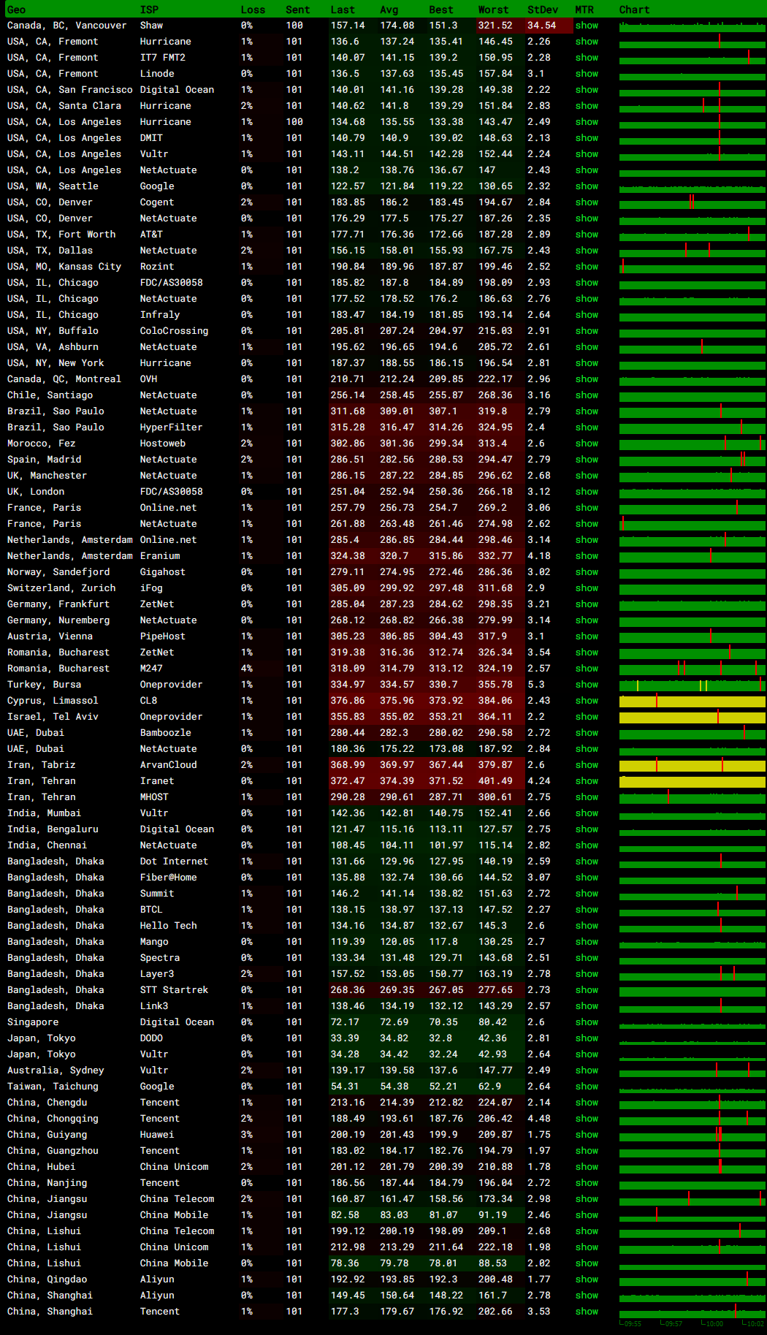Sort by the Loss column header

(253, 9)
